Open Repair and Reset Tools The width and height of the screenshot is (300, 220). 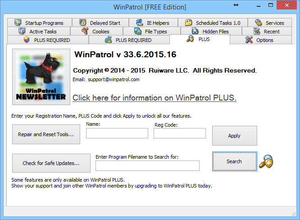(46, 134)
